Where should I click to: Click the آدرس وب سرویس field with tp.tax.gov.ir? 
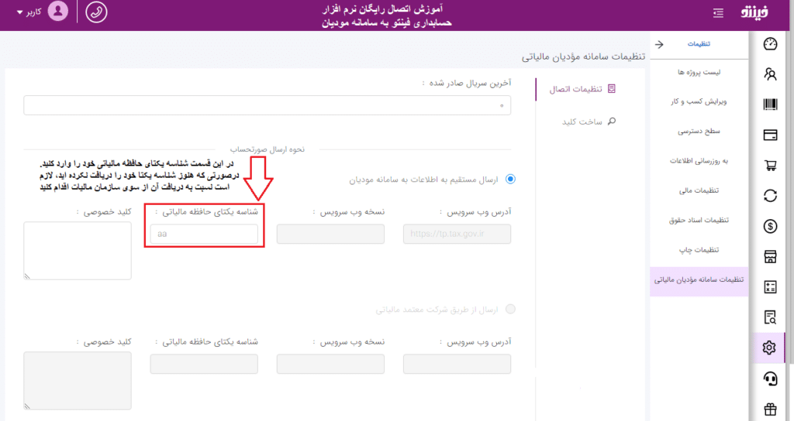pyautogui.click(x=457, y=234)
